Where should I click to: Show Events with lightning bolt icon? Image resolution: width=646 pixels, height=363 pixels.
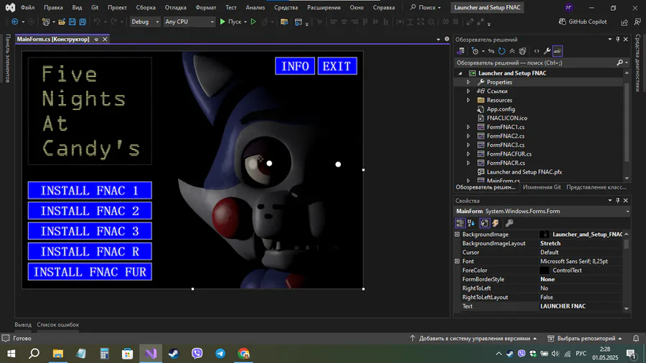495,223
